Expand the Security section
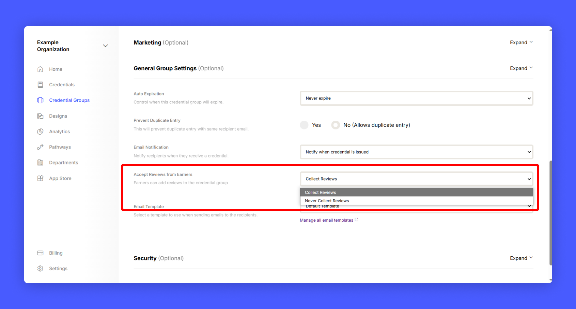The height and width of the screenshot is (309, 576). (521, 258)
